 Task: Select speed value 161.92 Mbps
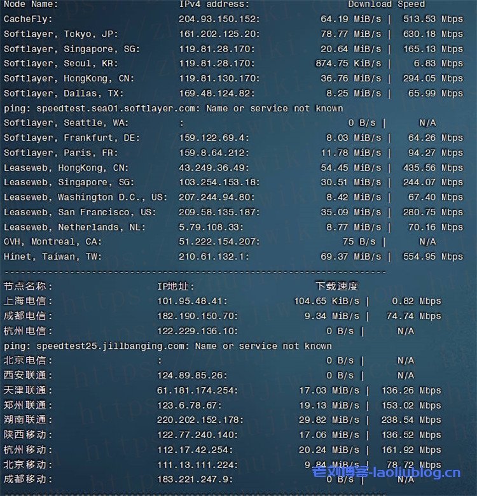point(411,450)
